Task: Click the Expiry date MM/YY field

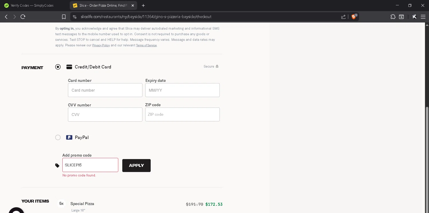Action: tap(182, 90)
